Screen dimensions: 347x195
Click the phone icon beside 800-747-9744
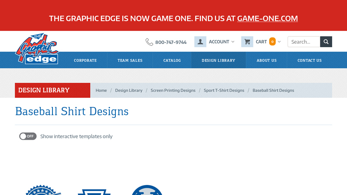(x=149, y=42)
